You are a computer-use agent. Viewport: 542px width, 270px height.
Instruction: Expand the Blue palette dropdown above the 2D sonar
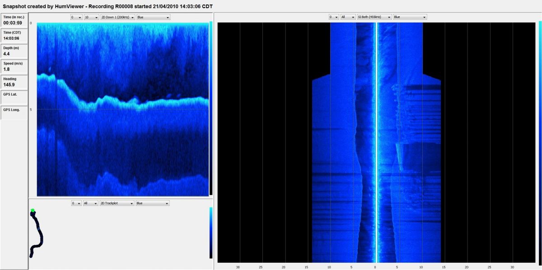point(153,17)
